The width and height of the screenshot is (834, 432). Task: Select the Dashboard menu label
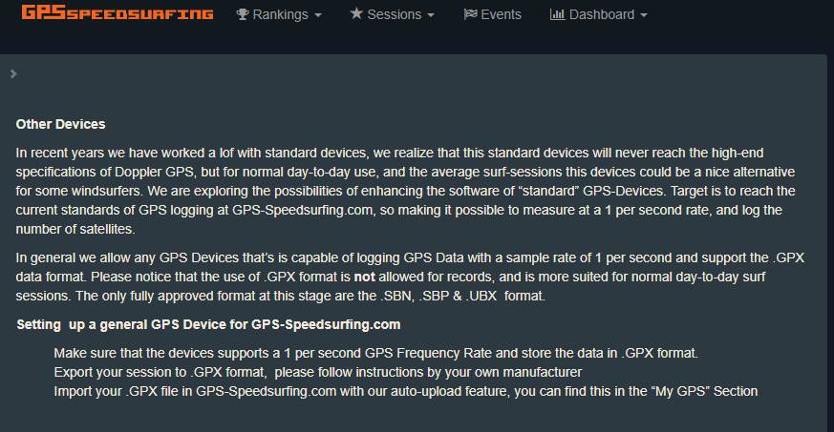point(602,14)
